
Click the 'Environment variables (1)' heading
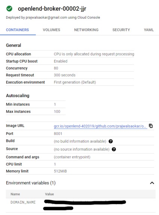pos(31,183)
